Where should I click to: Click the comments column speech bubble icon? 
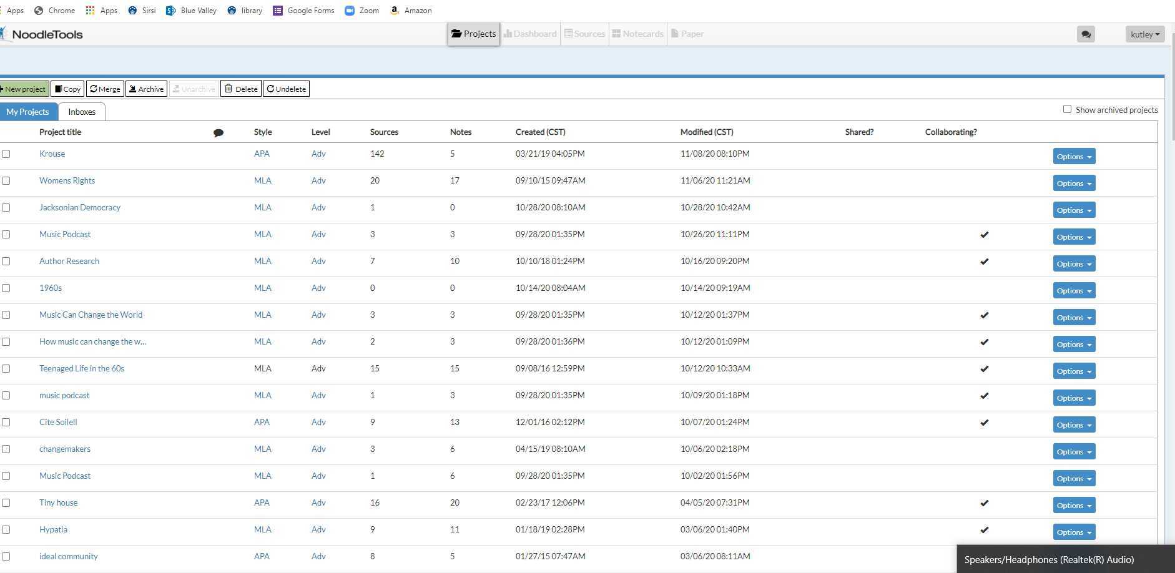click(219, 132)
